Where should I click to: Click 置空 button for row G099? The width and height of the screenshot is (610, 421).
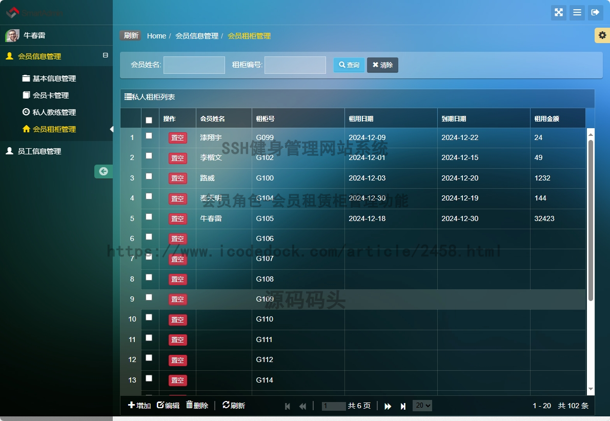(x=177, y=138)
